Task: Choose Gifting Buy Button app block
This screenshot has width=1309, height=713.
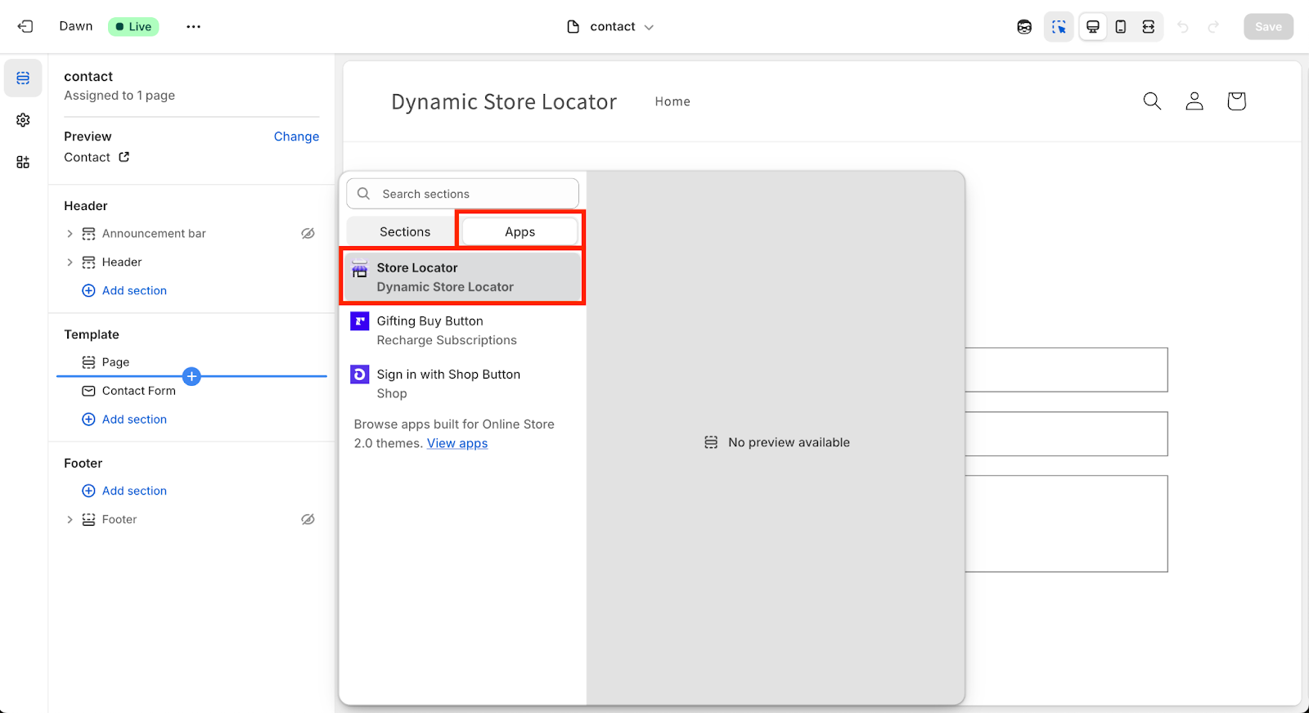Action: click(463, 330)
